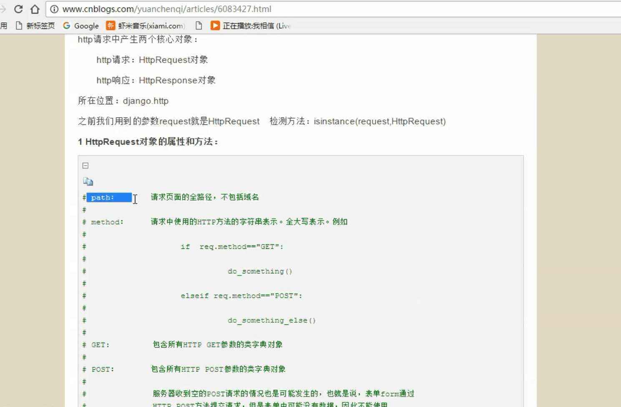Click the if req.method=="GET": line

click(232, 247)
